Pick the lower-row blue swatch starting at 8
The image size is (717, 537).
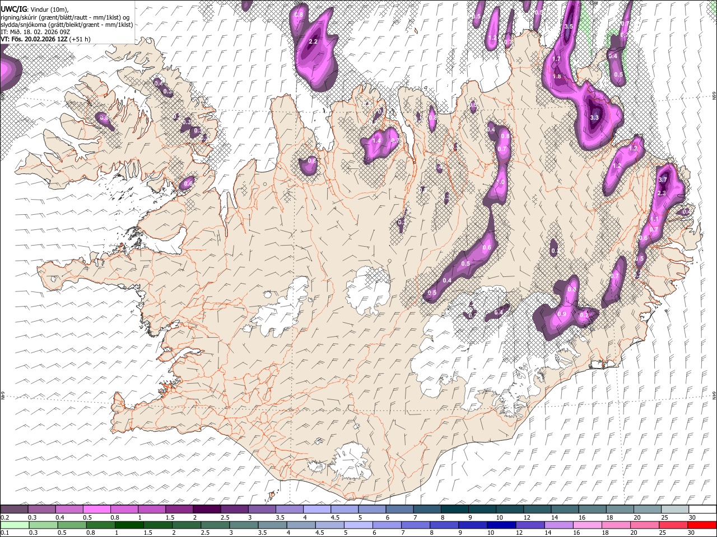click(444, 525)
